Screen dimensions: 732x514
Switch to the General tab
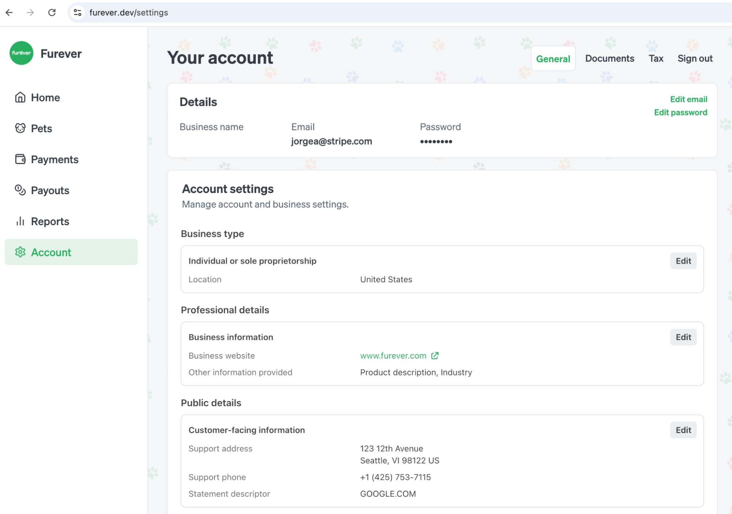(x=553, y=58)
